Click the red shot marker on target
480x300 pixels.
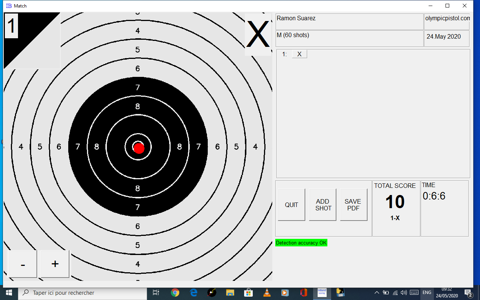tap(139, 148)
